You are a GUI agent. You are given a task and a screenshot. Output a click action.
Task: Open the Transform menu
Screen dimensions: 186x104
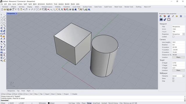49,4
